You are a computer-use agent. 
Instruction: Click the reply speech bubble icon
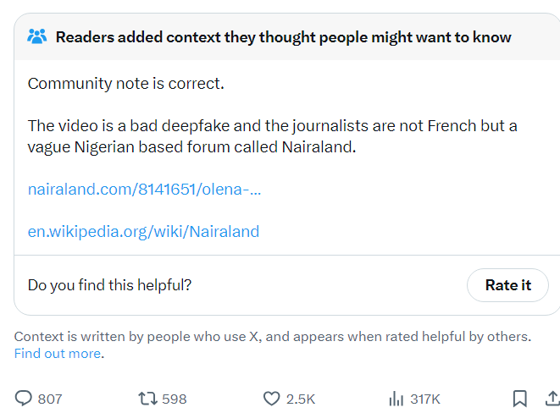click(24, 398)
